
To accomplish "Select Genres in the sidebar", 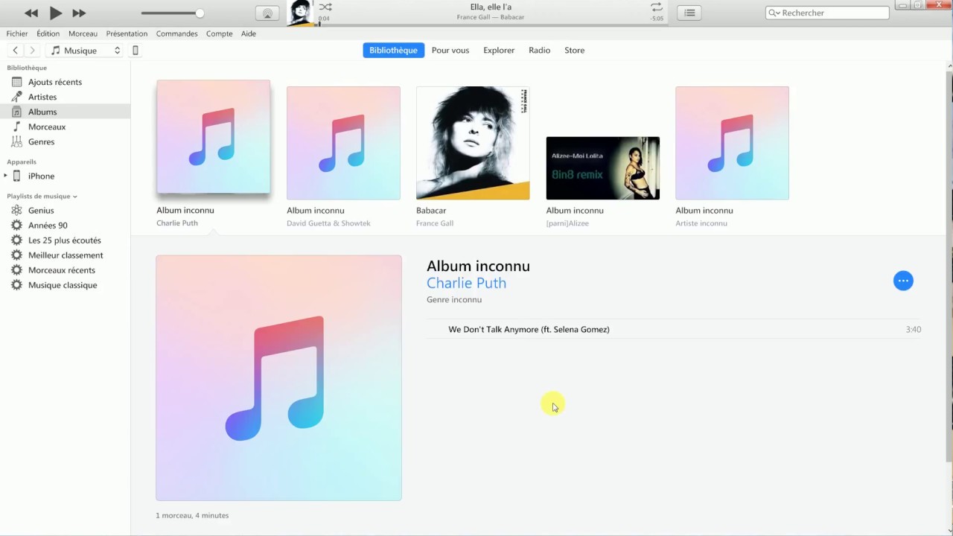I will point(65,141).
